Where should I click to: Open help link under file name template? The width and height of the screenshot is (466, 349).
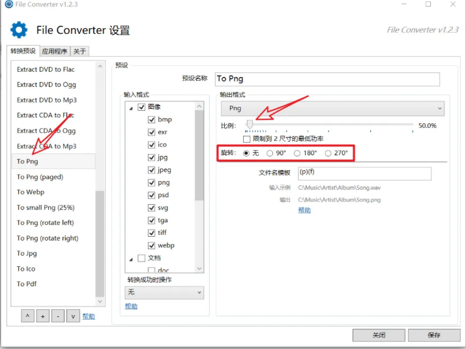304,210
